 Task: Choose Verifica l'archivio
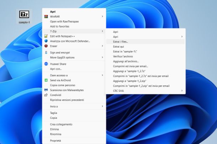click(145, 56)
